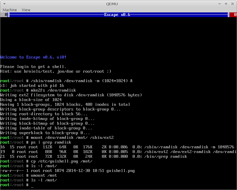Viewport: 237px width, 190px height.
Task: Minimize the QEMU window
Action: click(220, 4)
